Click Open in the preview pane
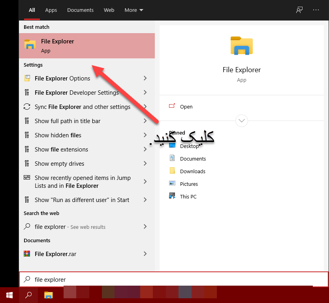Viewport: 329px width, 303px height. point(186,107)
